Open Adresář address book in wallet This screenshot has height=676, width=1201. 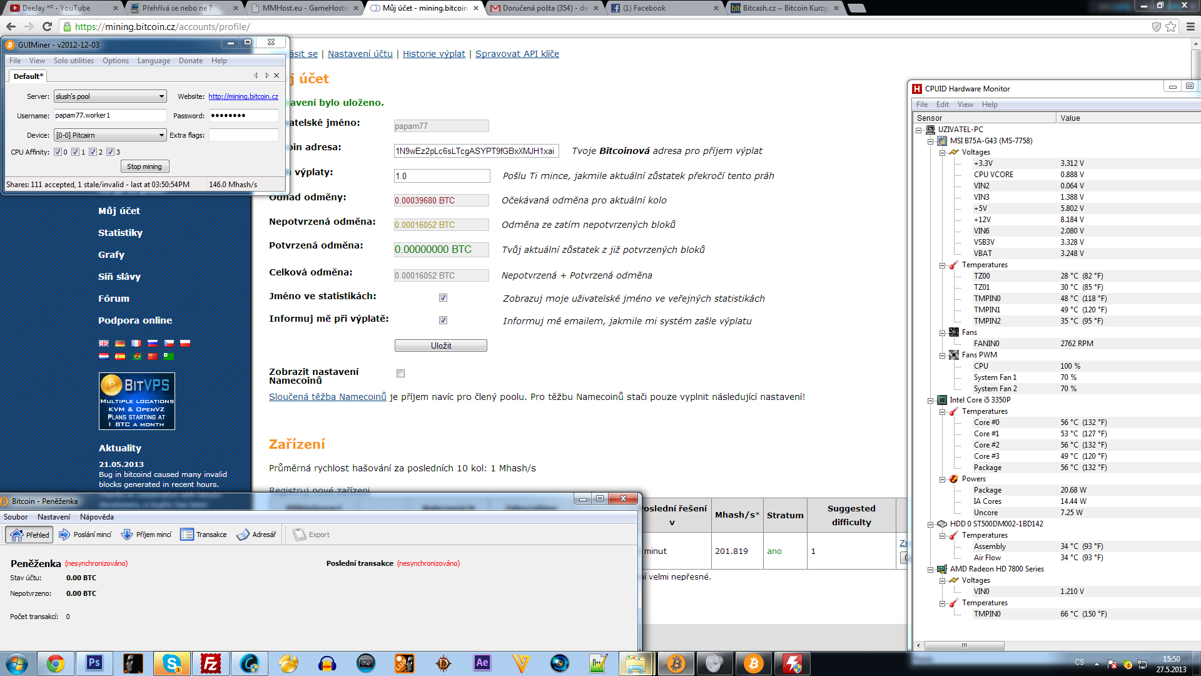(256, 535)
